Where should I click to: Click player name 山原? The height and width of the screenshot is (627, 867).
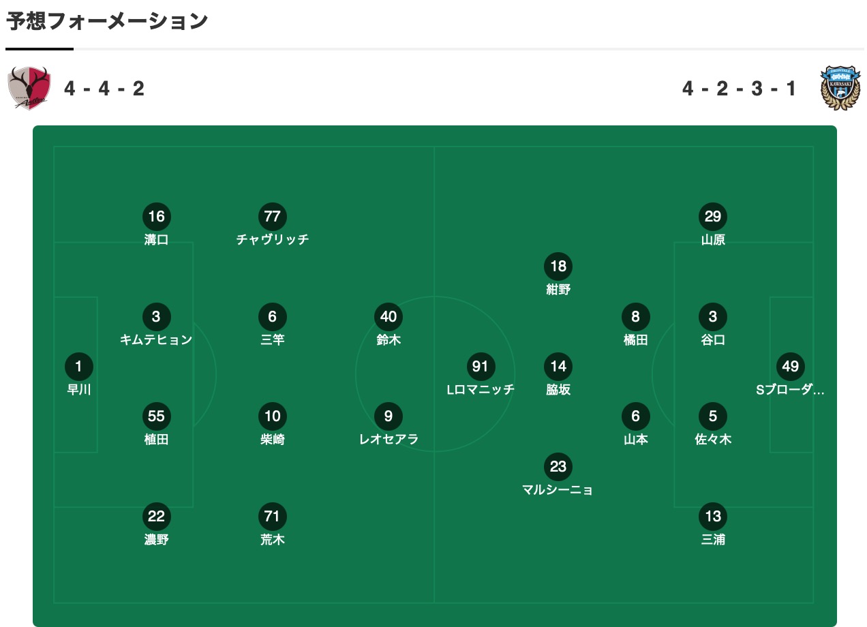pos(713,240)
